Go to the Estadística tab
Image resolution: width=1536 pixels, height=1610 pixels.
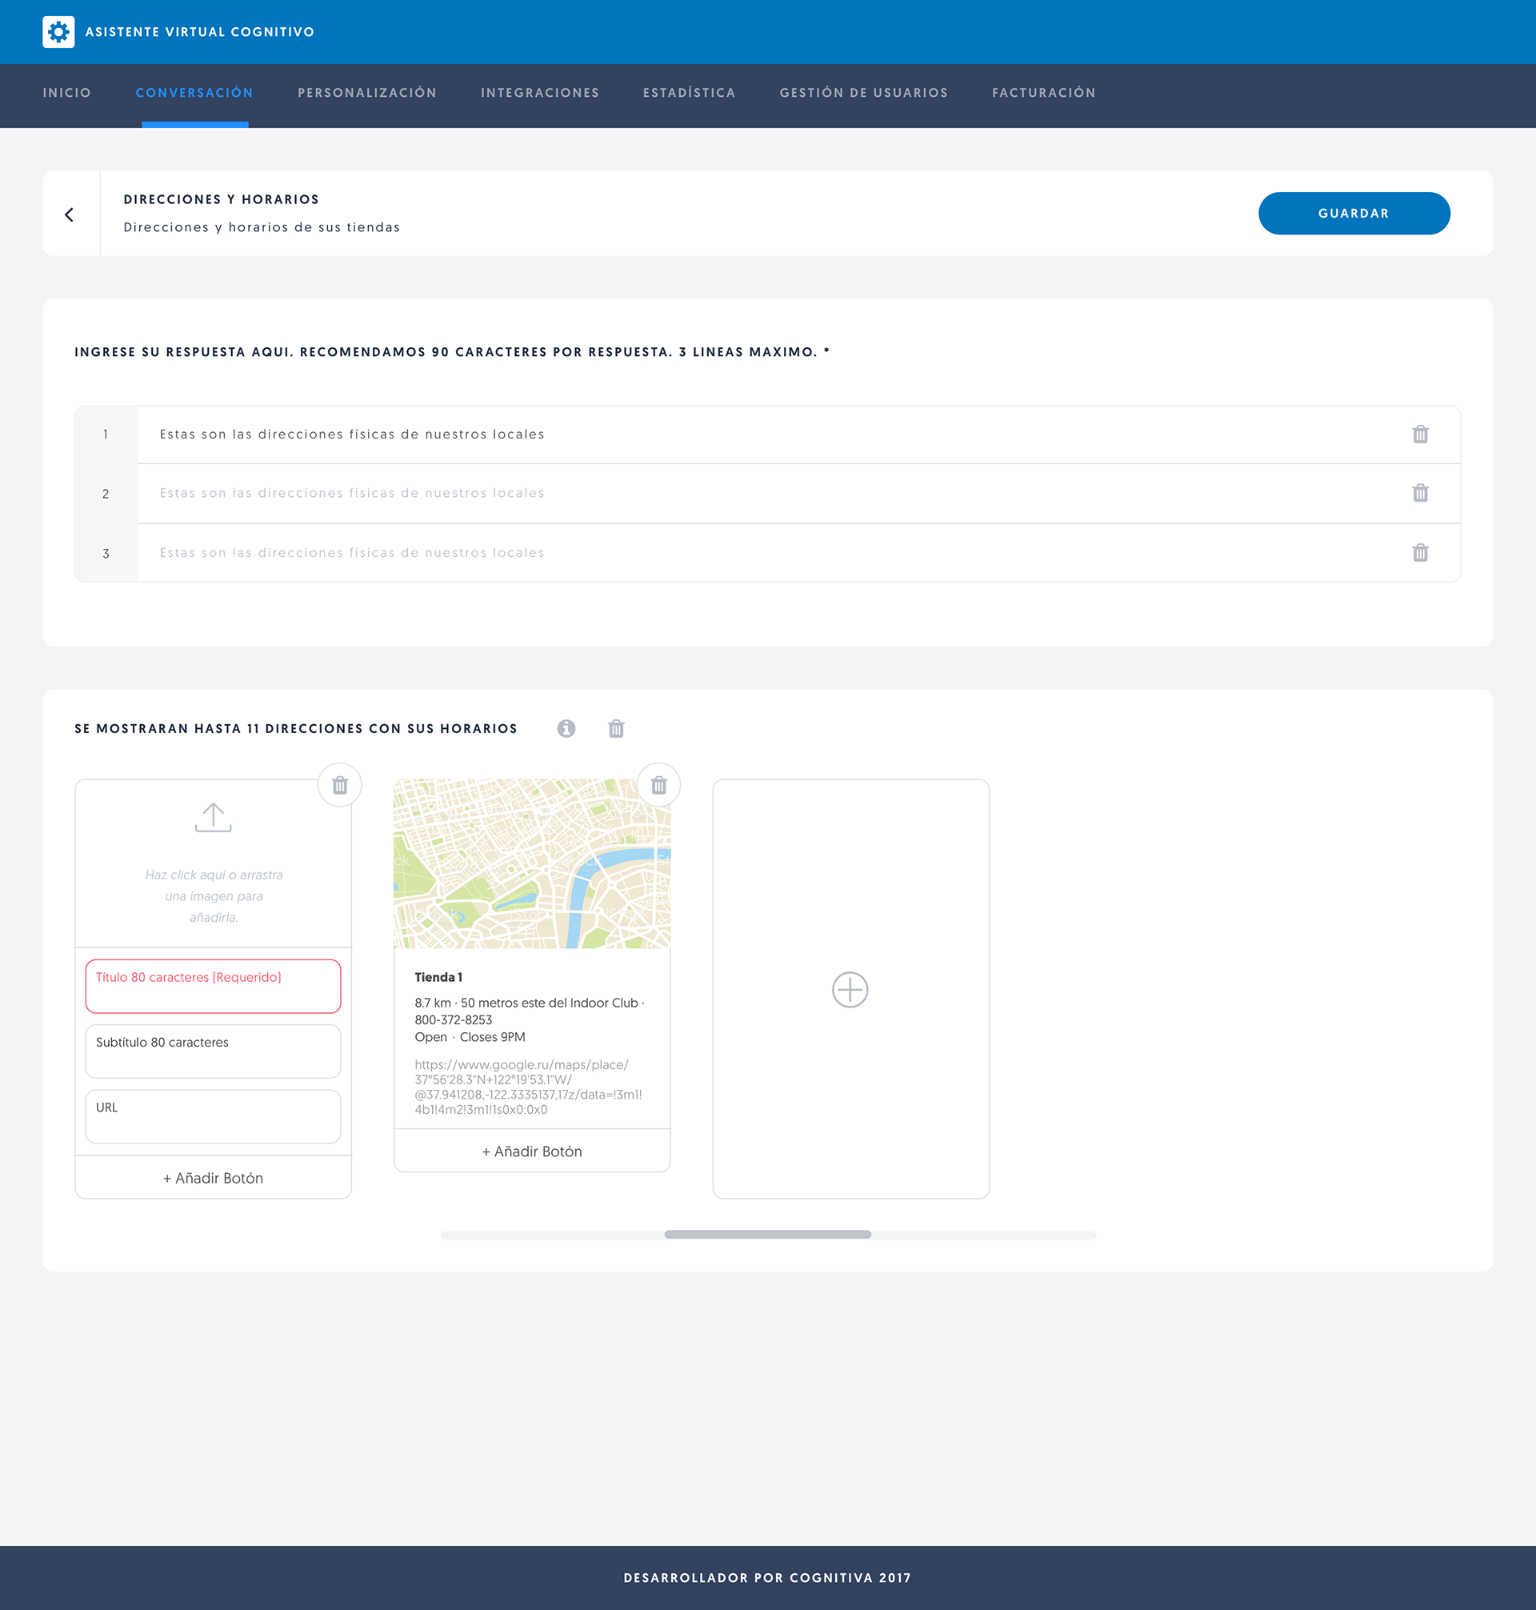(x=689, y=93)
